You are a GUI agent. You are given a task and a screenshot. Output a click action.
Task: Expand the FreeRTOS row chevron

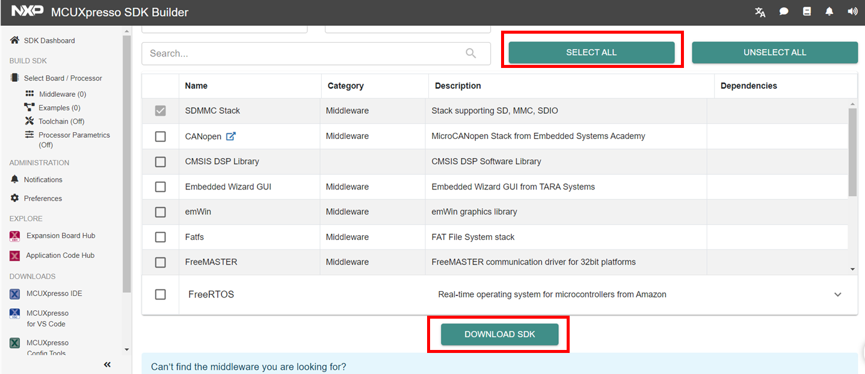838,295
